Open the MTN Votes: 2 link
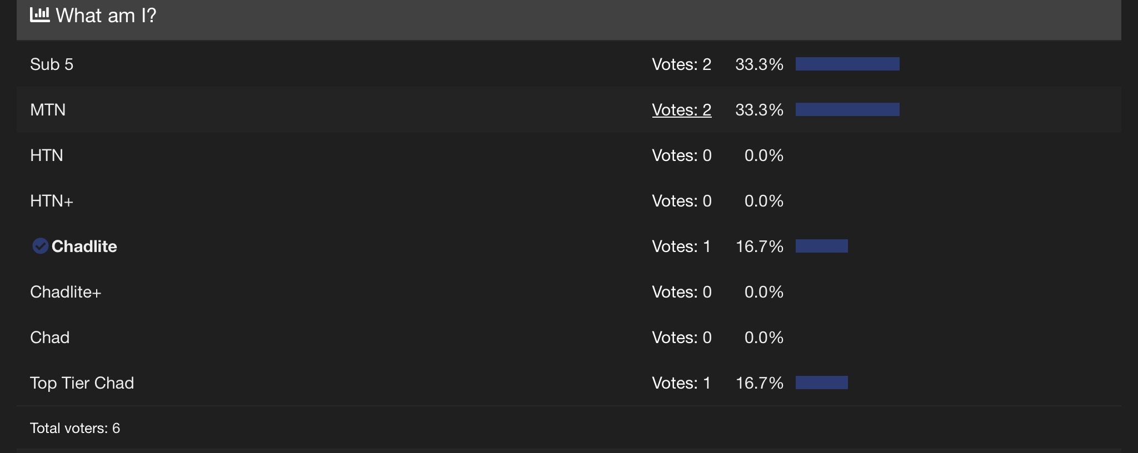 (x=681, y=110)
